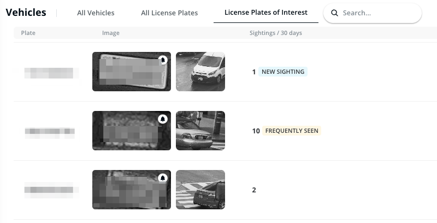This screenshot has width=437, height=223.
Task: View the silver sedan thumbnail
Action: click(200, 131)
